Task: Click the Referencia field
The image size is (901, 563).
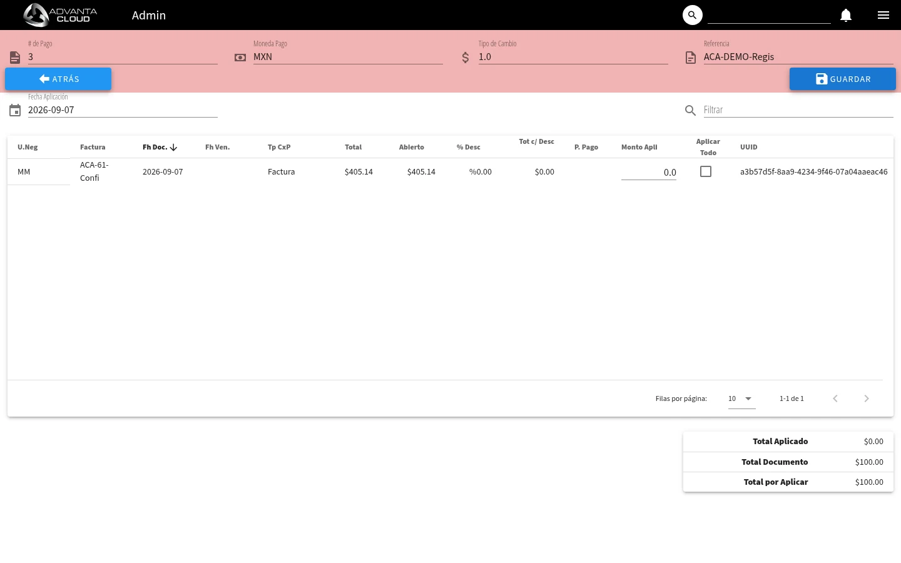Action: click(x=798, y=57)
